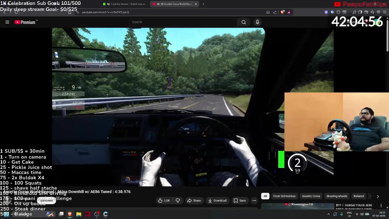The width and height of the screenshot is (389, 219).
Task: Click the Save button under video
Action: click(x=239, y=200)
